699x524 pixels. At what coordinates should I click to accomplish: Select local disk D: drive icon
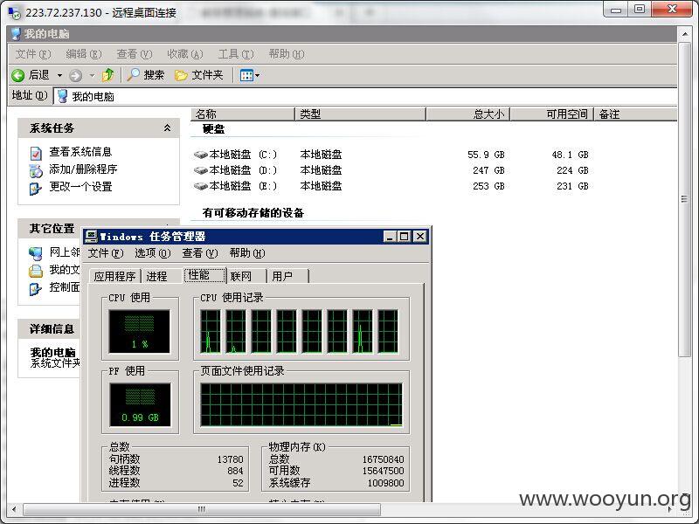pos(201,170)
